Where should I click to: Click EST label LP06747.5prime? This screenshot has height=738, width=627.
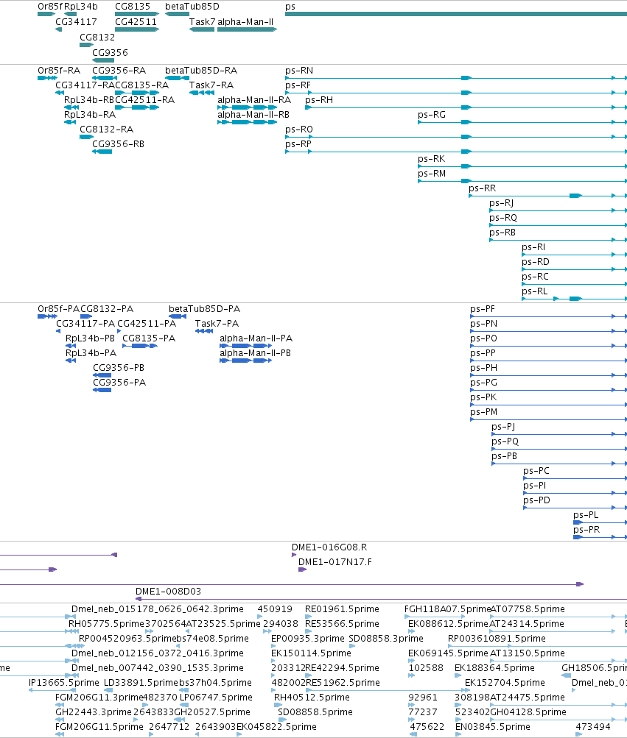pyautogui.click(x=216, y=698)
